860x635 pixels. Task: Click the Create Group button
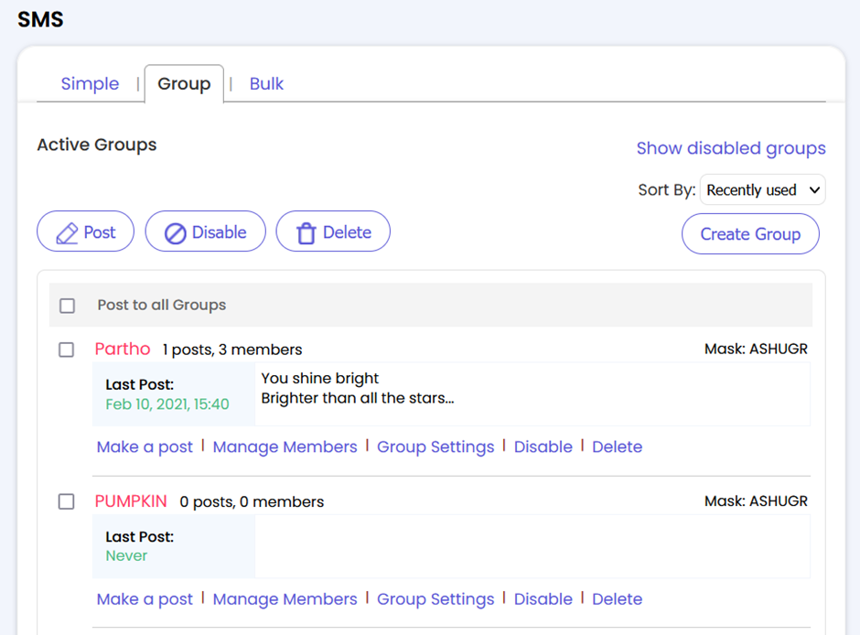coord(750,234)
